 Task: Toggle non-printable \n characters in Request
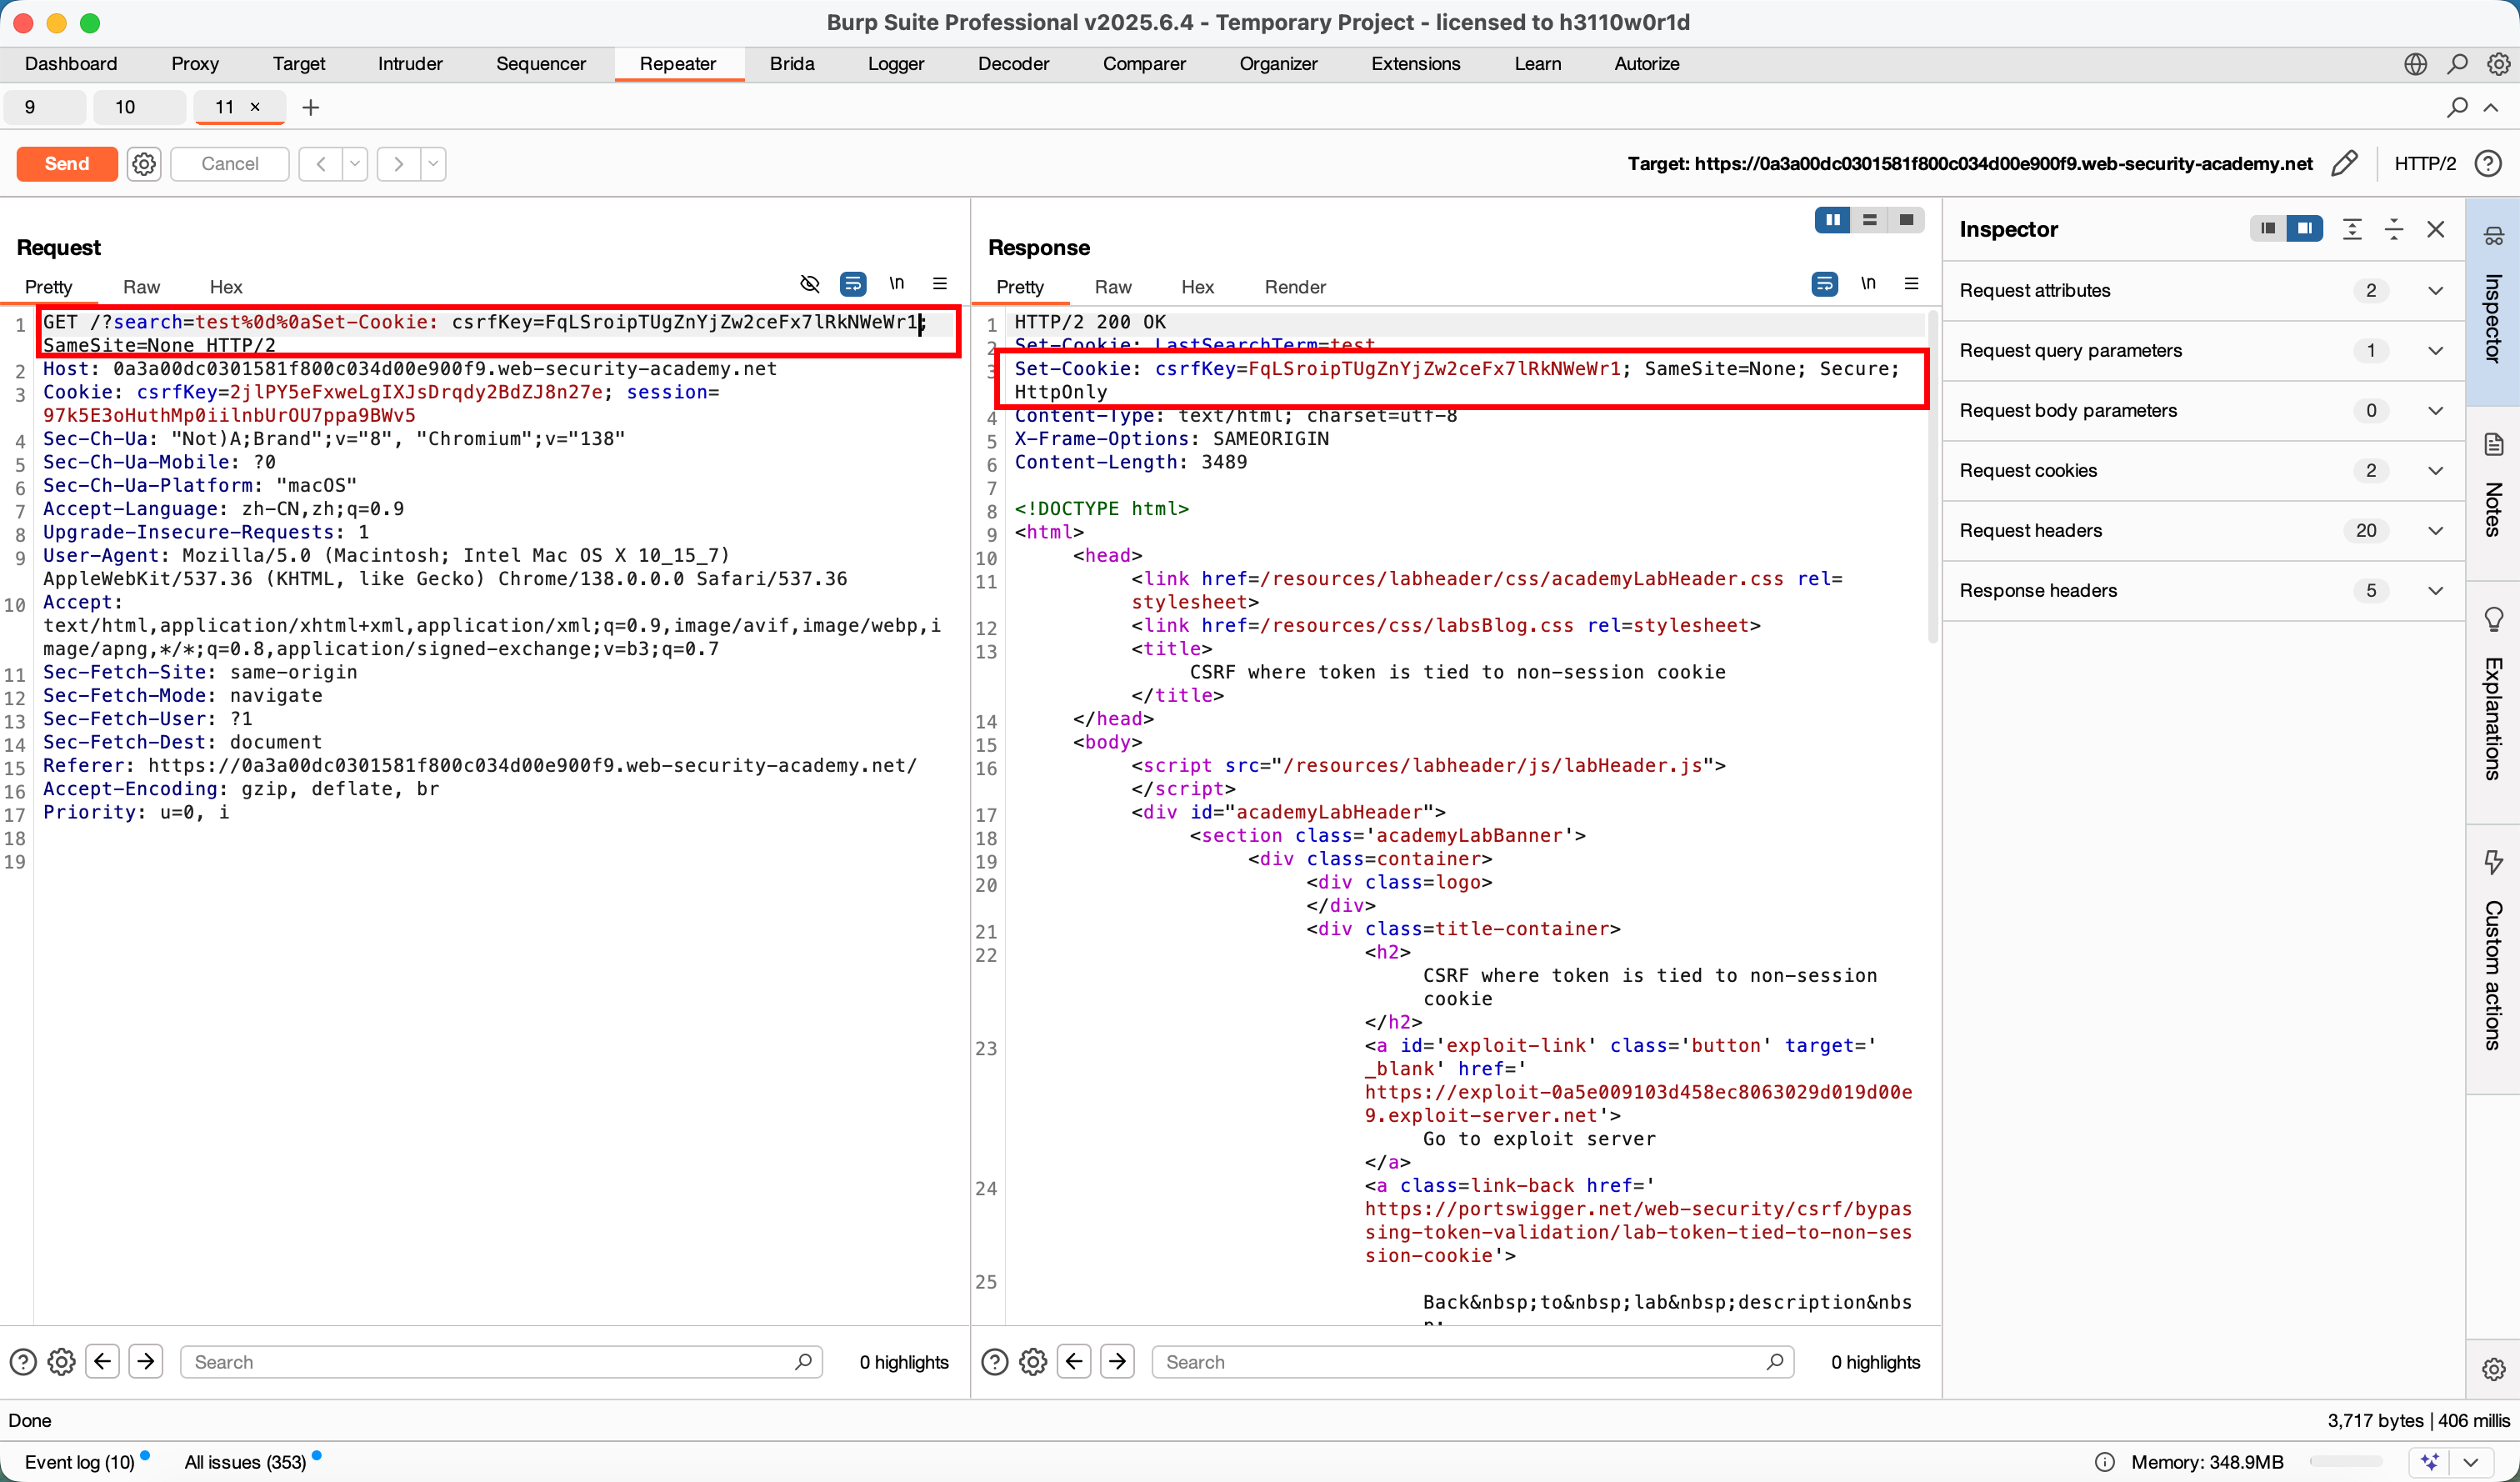point(896,284)
